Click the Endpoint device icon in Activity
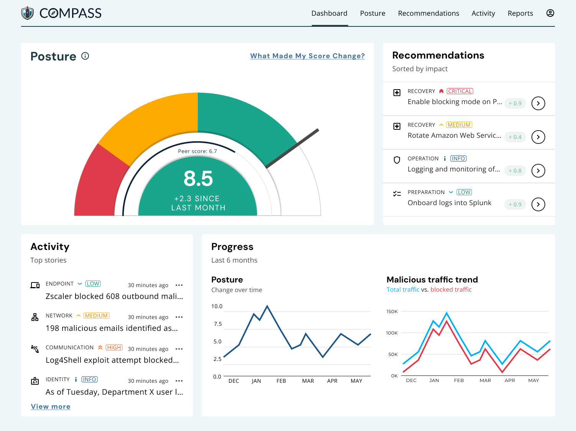This screenshot has width=576, height=431. [35, 285]
